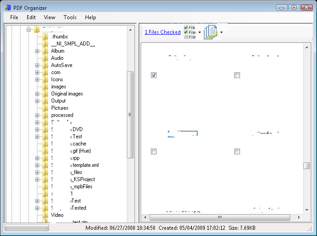Open the View menu

coord(49,17)
